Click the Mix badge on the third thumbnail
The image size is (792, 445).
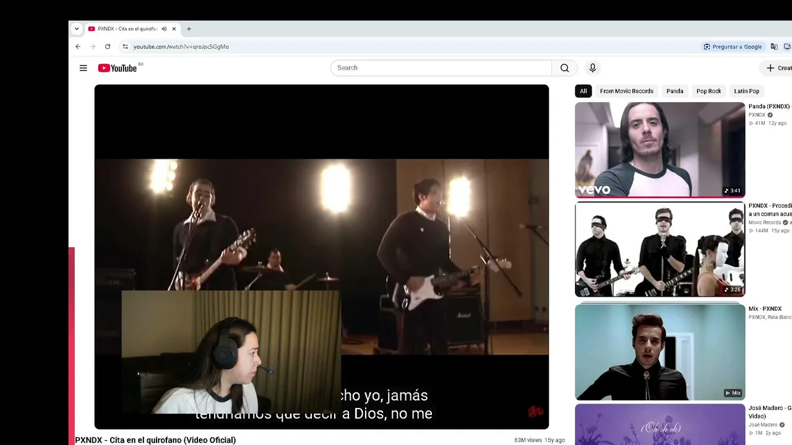click(x=733, y=392)
